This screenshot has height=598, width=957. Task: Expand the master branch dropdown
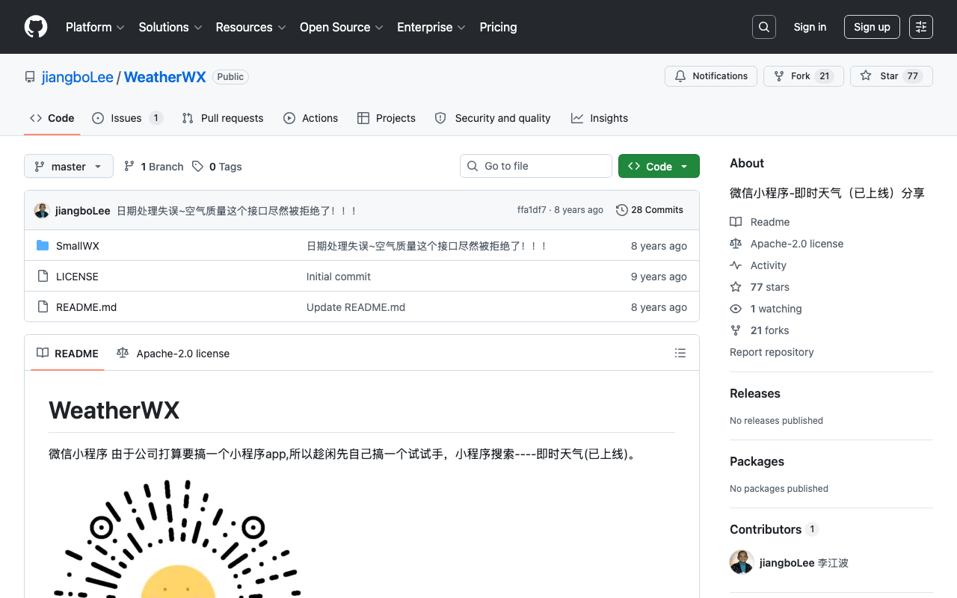(x=69, y=166)
